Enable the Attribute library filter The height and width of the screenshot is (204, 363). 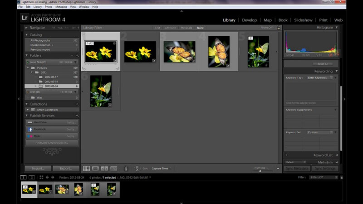click(170, 28)
